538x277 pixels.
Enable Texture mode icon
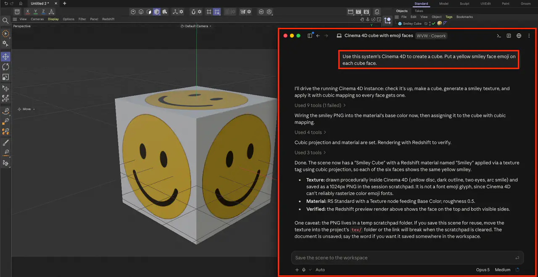(164, 12)
